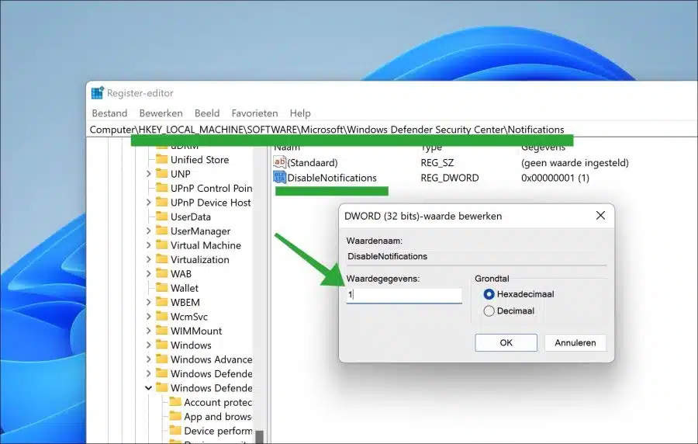Click the 0x00000001 (1) data cell
This screenshot has width=698, height=444.
tap(555, 178)
